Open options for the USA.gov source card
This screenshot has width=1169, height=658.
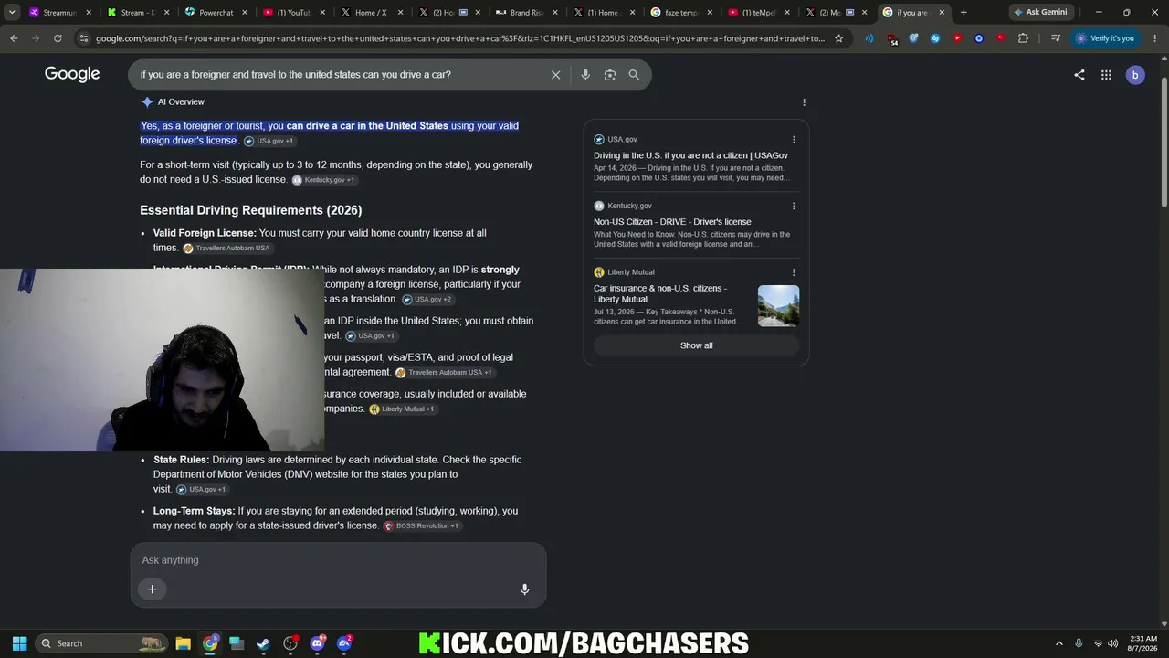click(x=794, y=140)
